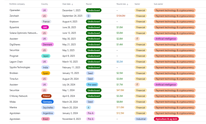Open the E Money Network entry
206x124 pixels.
click(x=19, y=96)
